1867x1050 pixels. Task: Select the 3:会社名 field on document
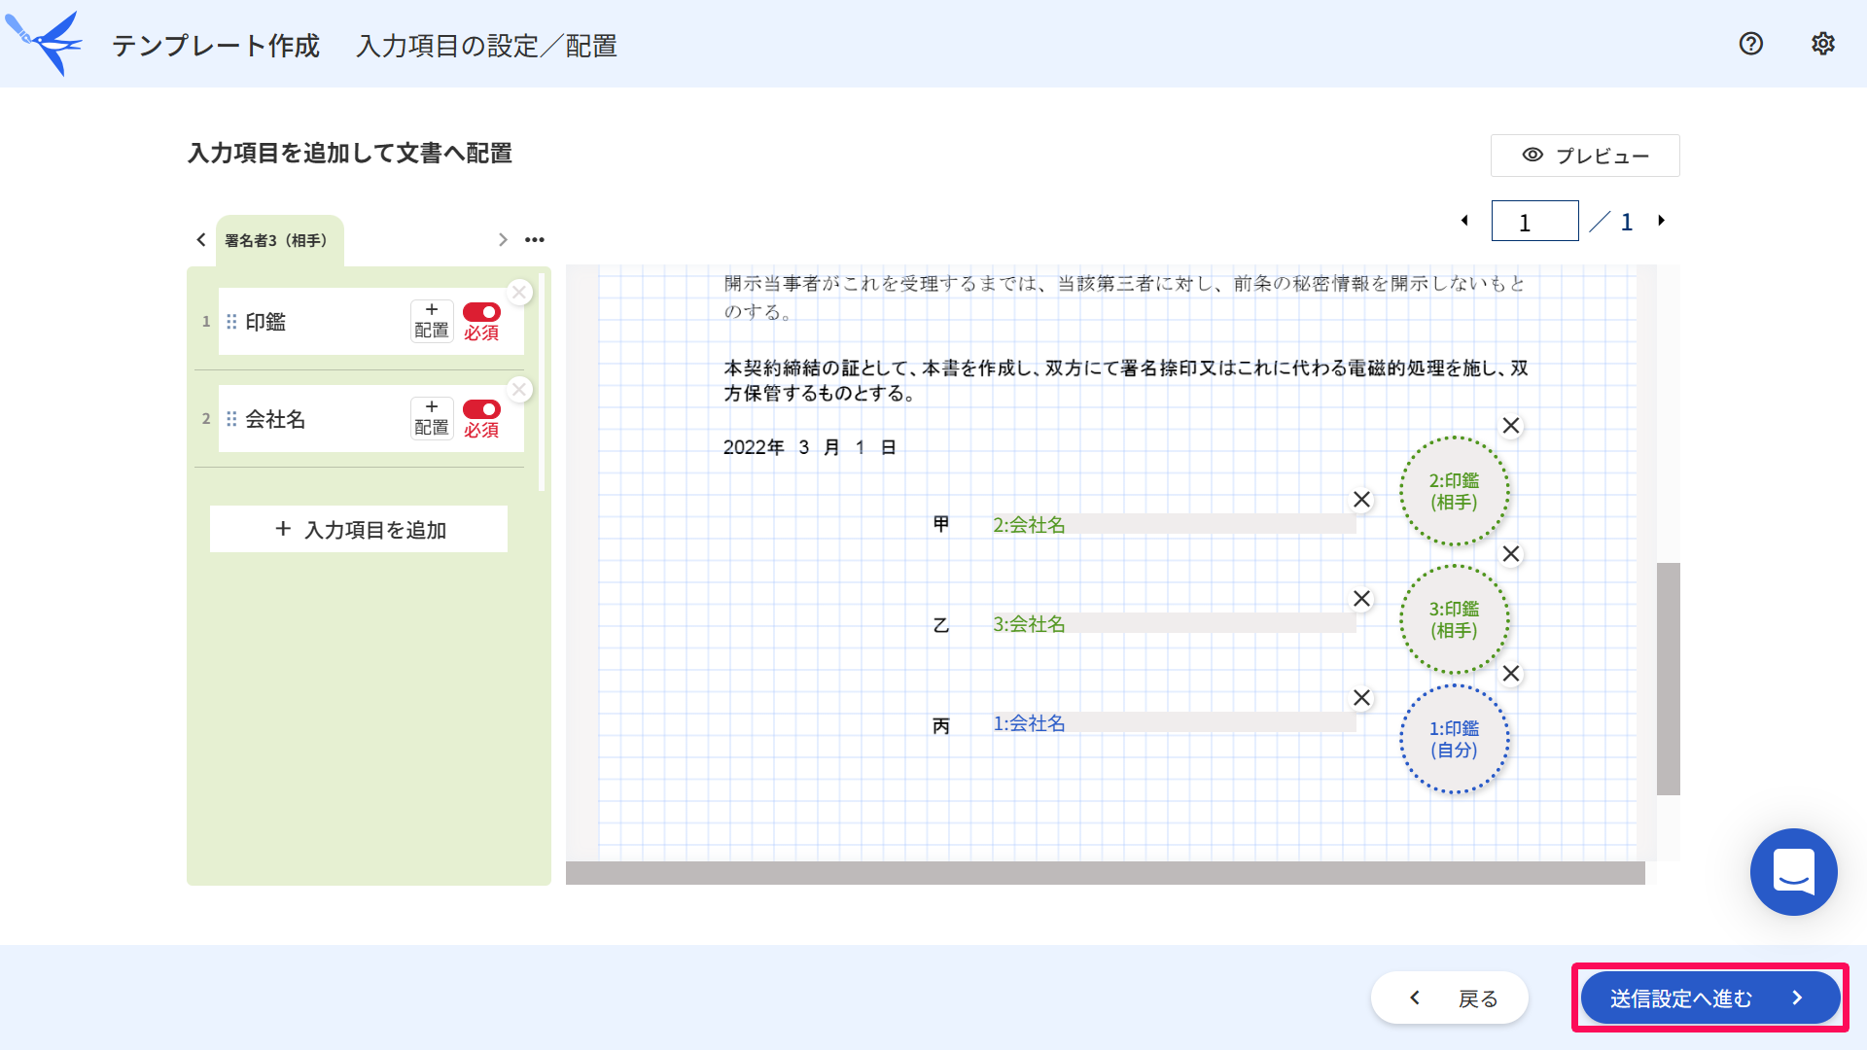1173,624
